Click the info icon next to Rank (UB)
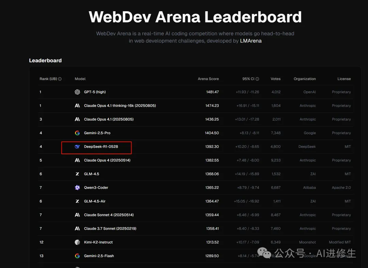This screenshot has height=268, width=368. (x=60, y=79)
